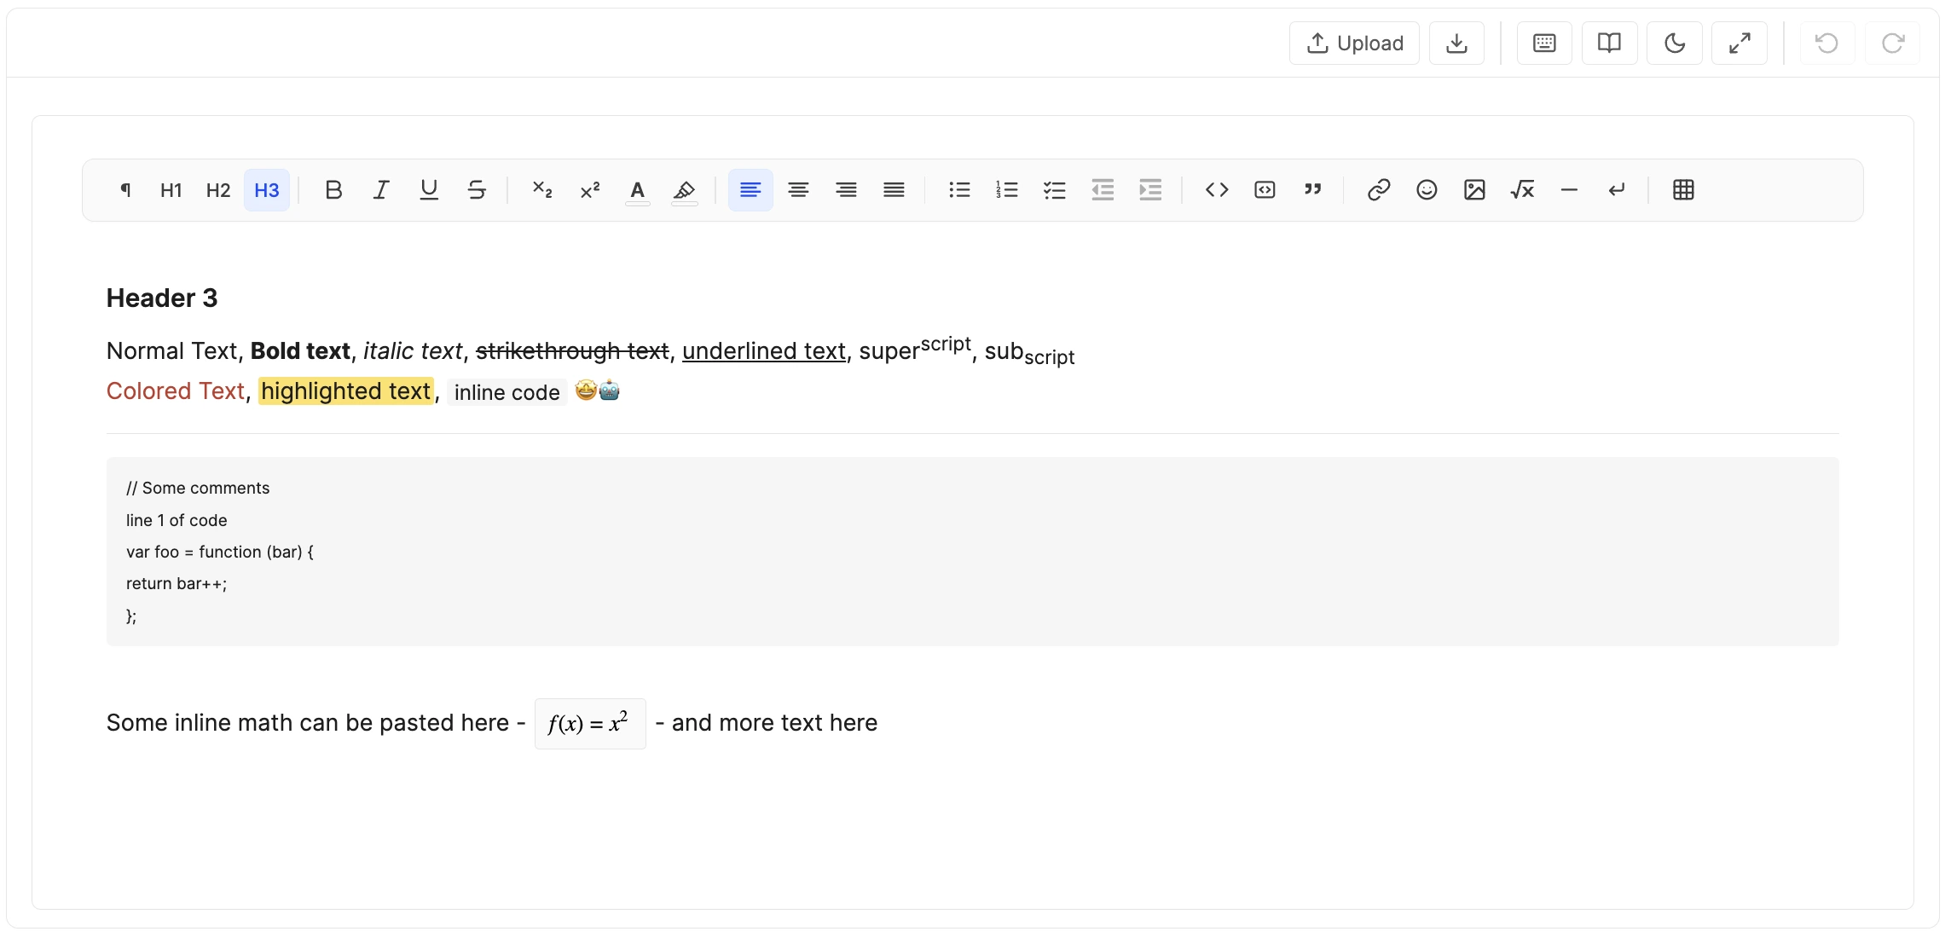
Task: Toggle dark mode moon icon
Action: 1675,43
